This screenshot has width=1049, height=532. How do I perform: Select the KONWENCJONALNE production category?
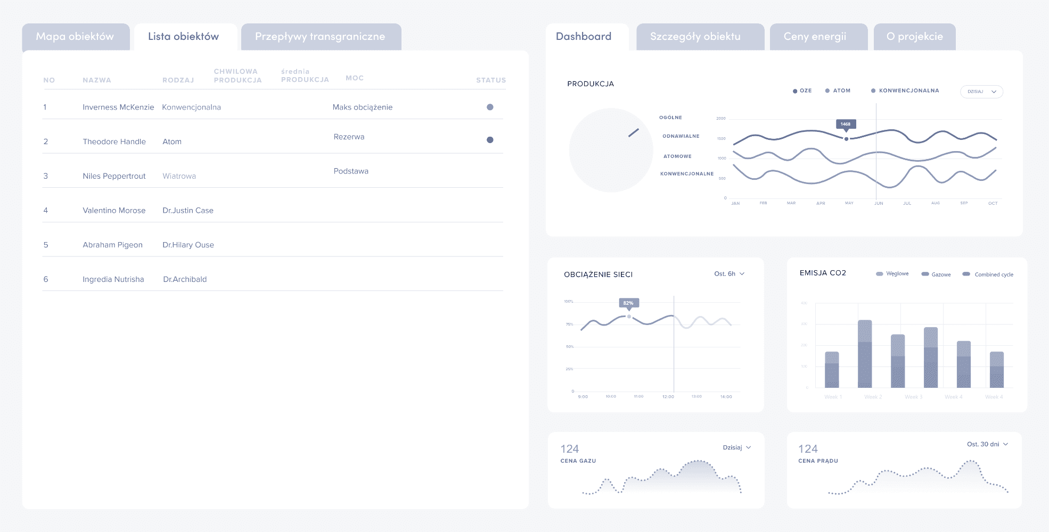687,174
